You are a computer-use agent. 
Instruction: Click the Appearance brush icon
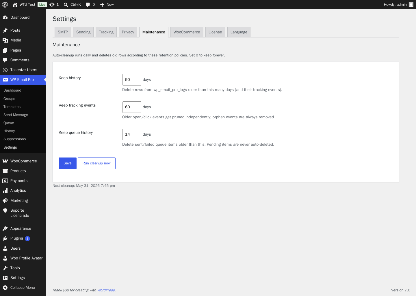5,229
